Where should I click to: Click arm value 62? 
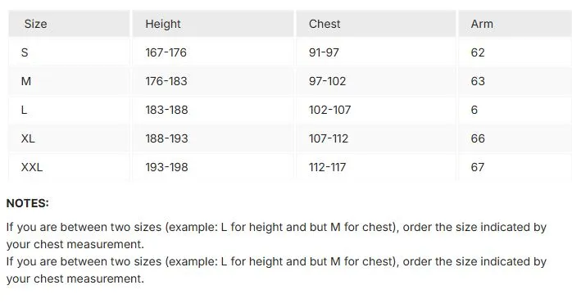(x=478, y=52)
